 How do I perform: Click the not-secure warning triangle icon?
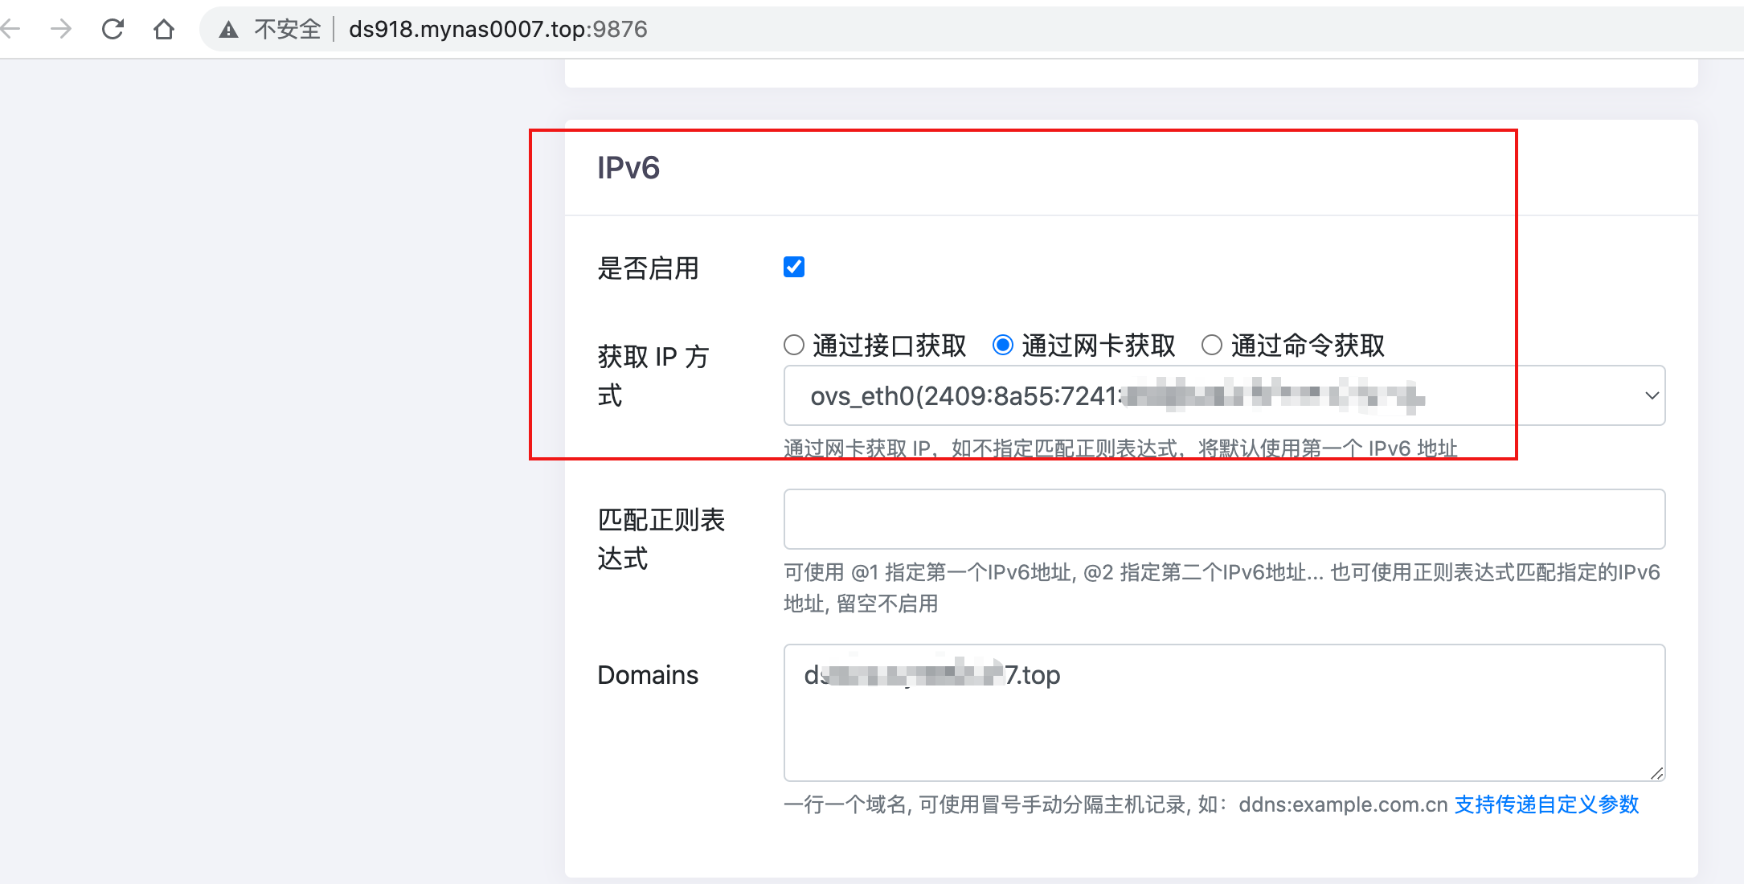[x=229, y=31]
